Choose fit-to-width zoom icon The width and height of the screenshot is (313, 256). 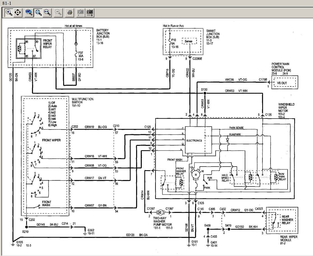pos(47,13)
